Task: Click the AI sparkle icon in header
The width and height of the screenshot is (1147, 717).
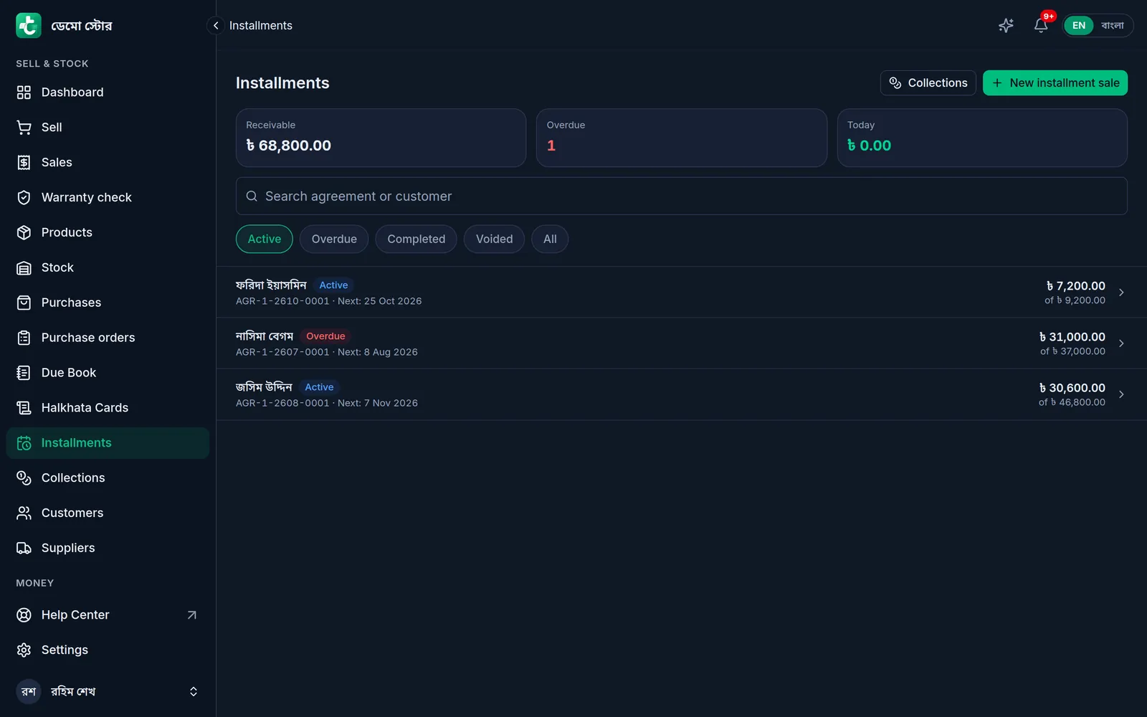Action: point(1006,25)
